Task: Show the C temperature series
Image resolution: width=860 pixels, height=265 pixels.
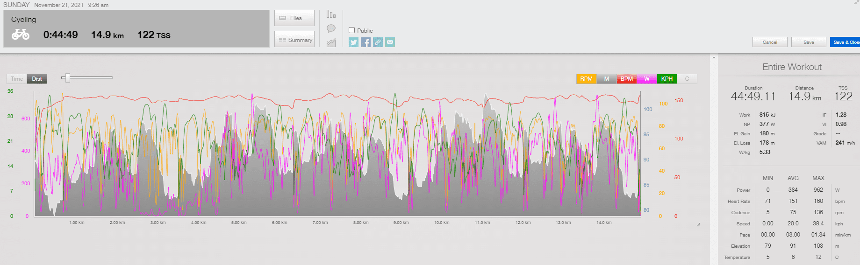Action: click(x=687, y=79)
